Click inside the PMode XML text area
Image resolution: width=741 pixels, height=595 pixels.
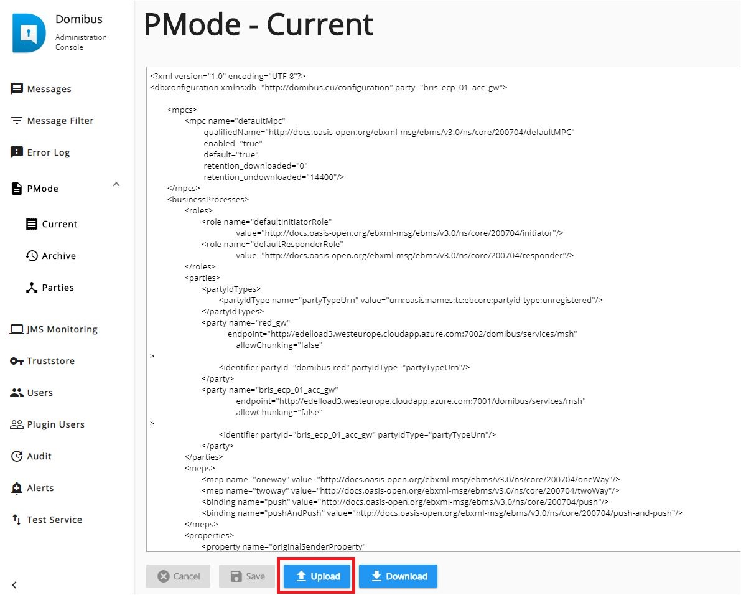point(443,309)
